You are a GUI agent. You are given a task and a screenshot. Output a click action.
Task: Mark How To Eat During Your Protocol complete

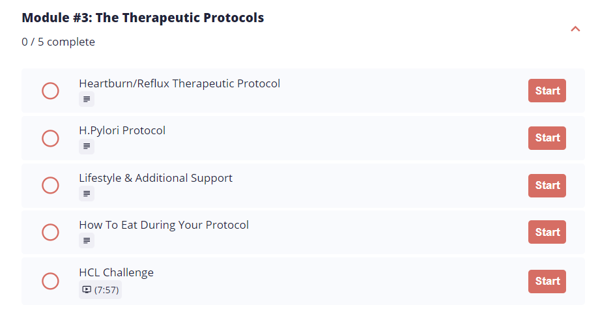click(x=50, y=232)
